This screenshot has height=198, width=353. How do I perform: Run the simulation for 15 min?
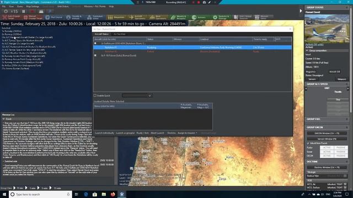point(55,188)
